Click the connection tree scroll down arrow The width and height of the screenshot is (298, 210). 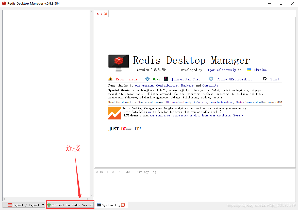coord(91,195)
